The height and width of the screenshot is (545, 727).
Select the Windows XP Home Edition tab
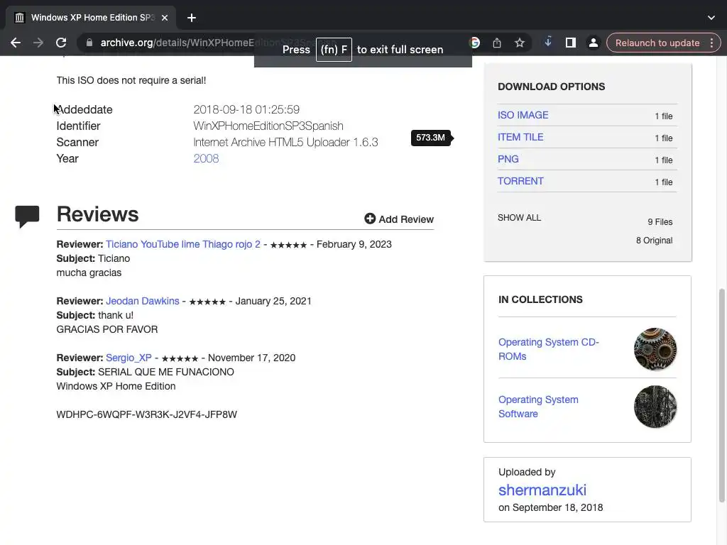tap(91, 18)
